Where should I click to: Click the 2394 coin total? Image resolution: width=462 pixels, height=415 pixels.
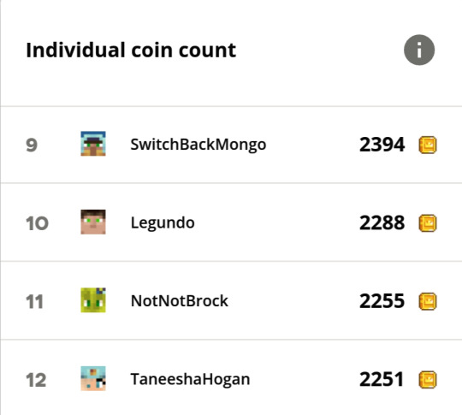pos(382,145)
